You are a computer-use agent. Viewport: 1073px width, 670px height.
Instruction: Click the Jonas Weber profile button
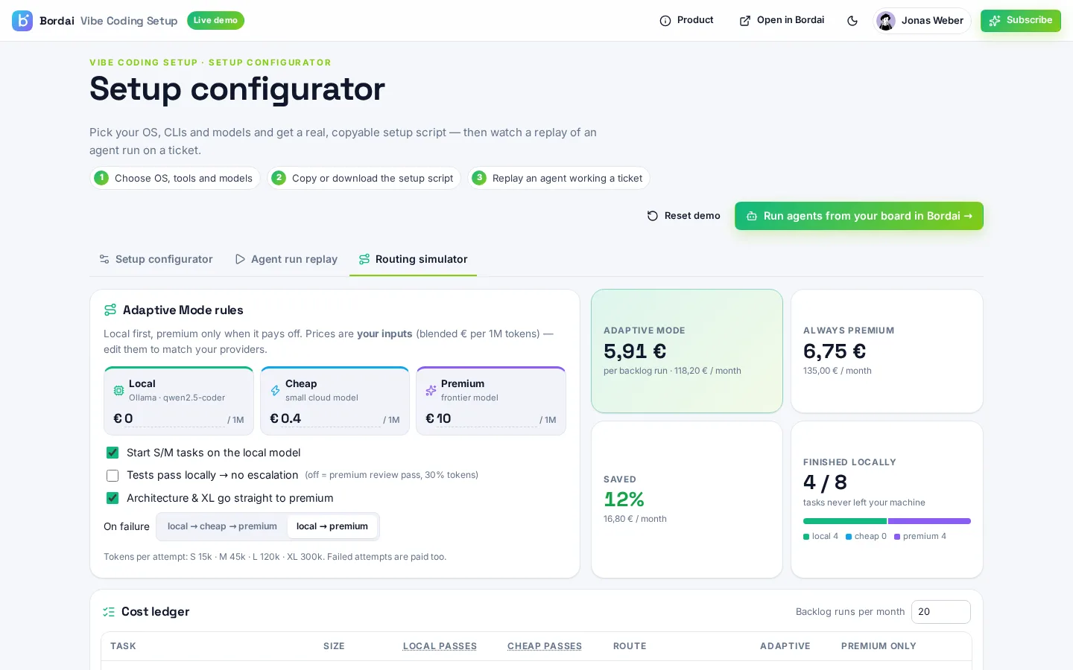click(922, 21)
